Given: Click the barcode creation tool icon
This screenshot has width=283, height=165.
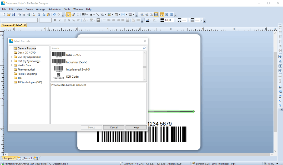Looking at the screenshot, I should tap(84, 15).
